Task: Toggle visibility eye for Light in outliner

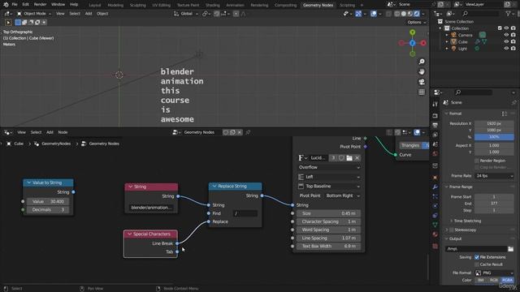Action: click(506, 49)
